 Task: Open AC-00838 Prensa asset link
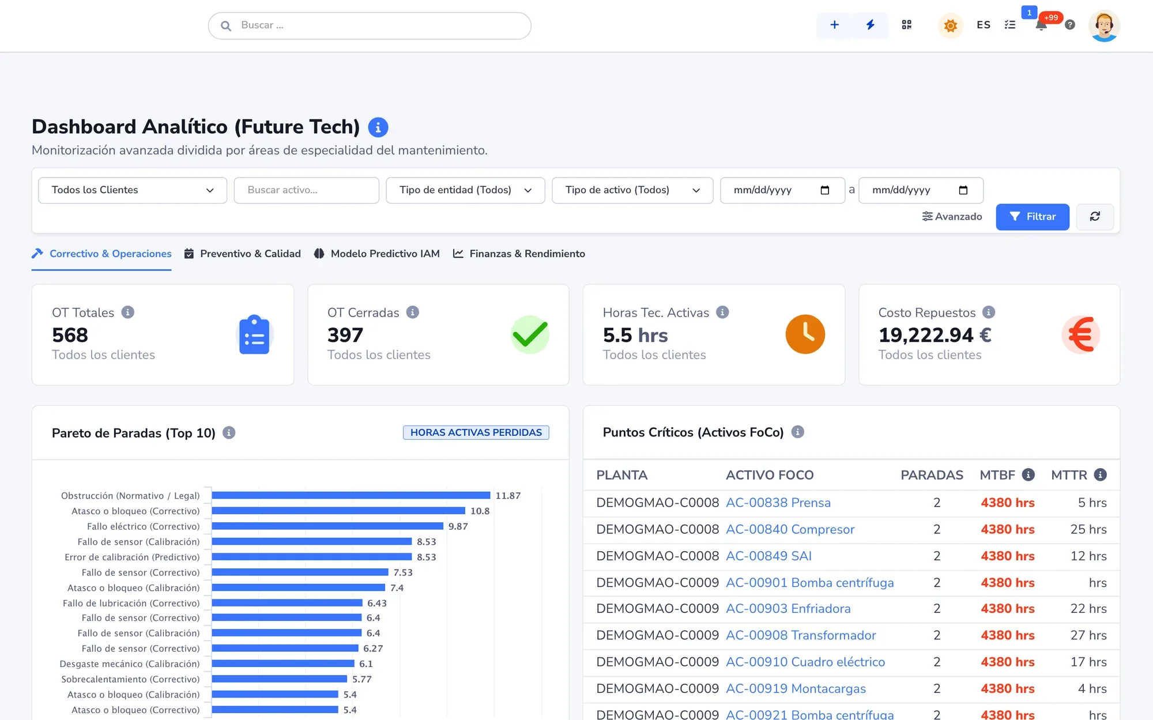778,503
